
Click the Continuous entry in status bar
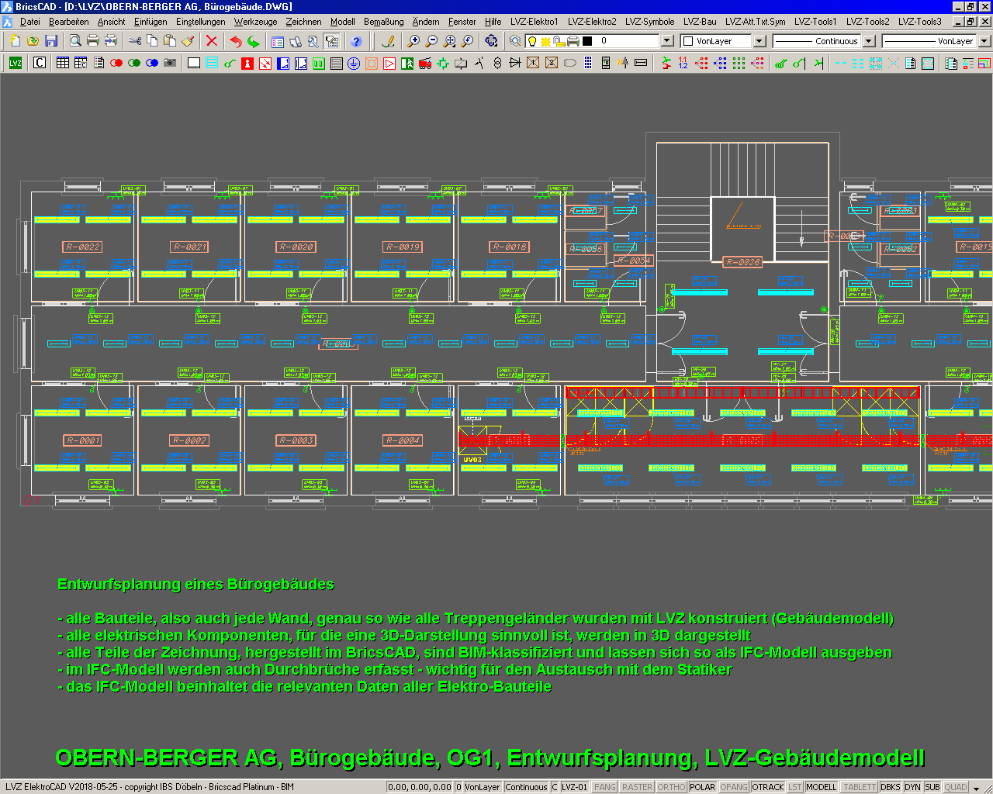click(526, 787)
